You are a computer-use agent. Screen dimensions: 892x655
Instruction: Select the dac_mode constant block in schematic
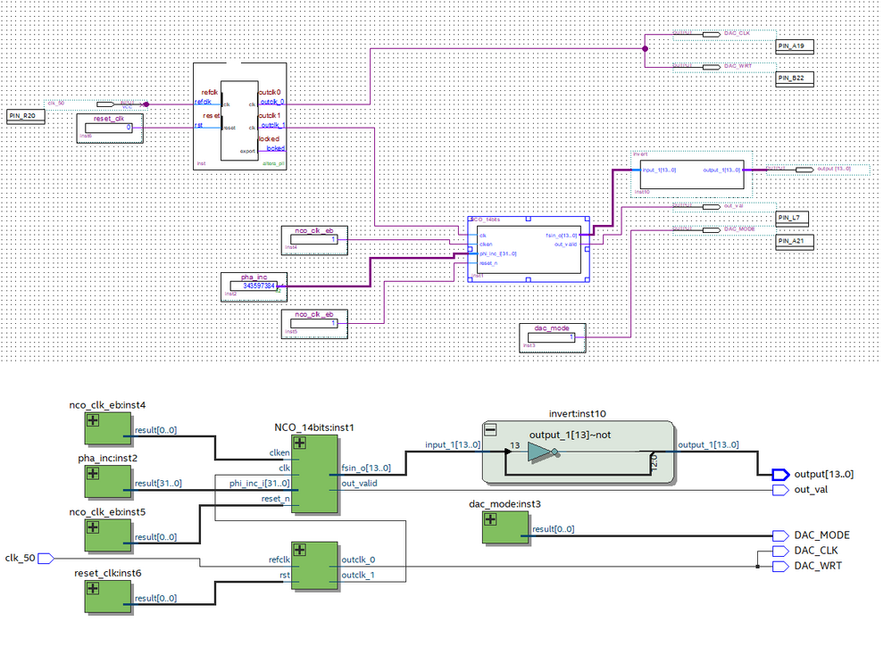coord(553,337)
